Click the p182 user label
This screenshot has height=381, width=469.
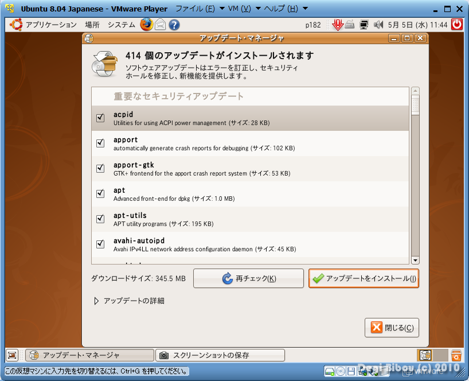click(x=313, y=25)
